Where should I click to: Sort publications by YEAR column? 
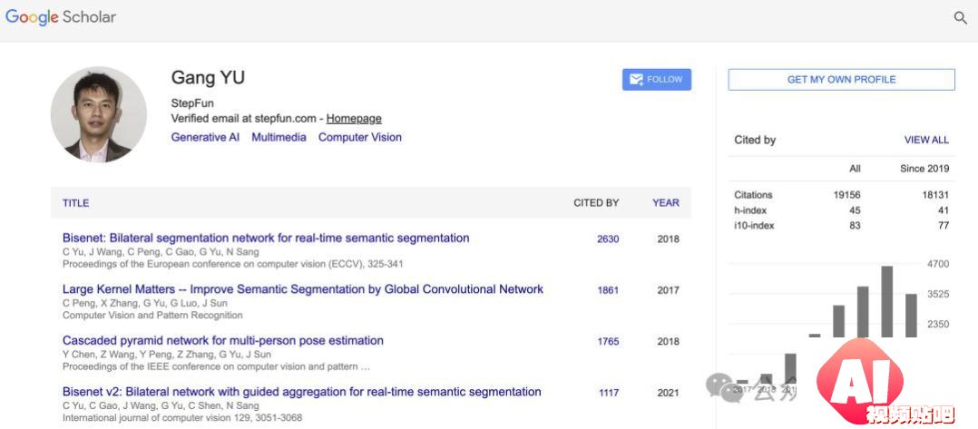tap(666, 202)
